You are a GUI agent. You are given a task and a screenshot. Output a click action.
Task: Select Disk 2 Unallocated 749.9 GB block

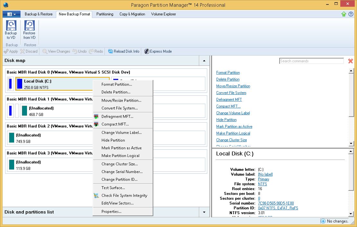pos(11,138)
